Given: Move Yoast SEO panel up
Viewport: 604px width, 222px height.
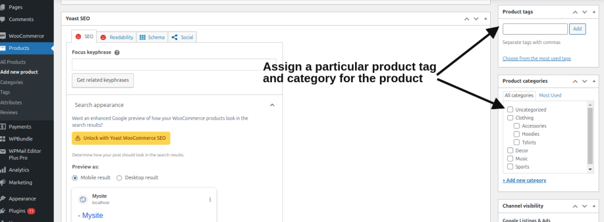Looking at the screenshot, I should point(467,19).
